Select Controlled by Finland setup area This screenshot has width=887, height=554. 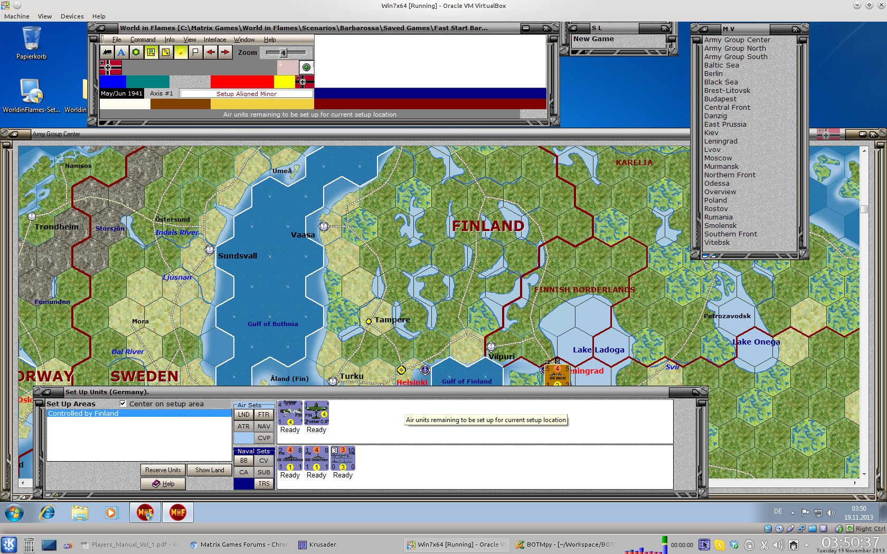pos(139,414)
